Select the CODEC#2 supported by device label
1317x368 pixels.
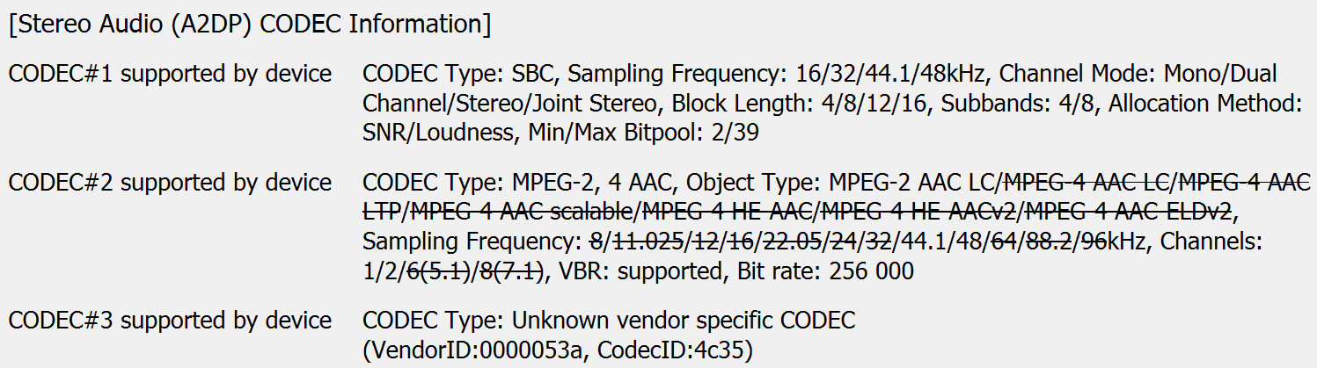[x=170, y=184]
